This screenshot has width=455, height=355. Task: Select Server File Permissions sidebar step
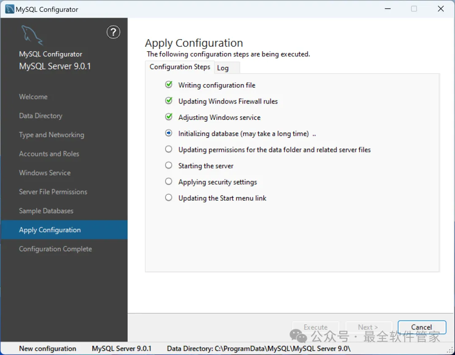[x=53, y=192]
